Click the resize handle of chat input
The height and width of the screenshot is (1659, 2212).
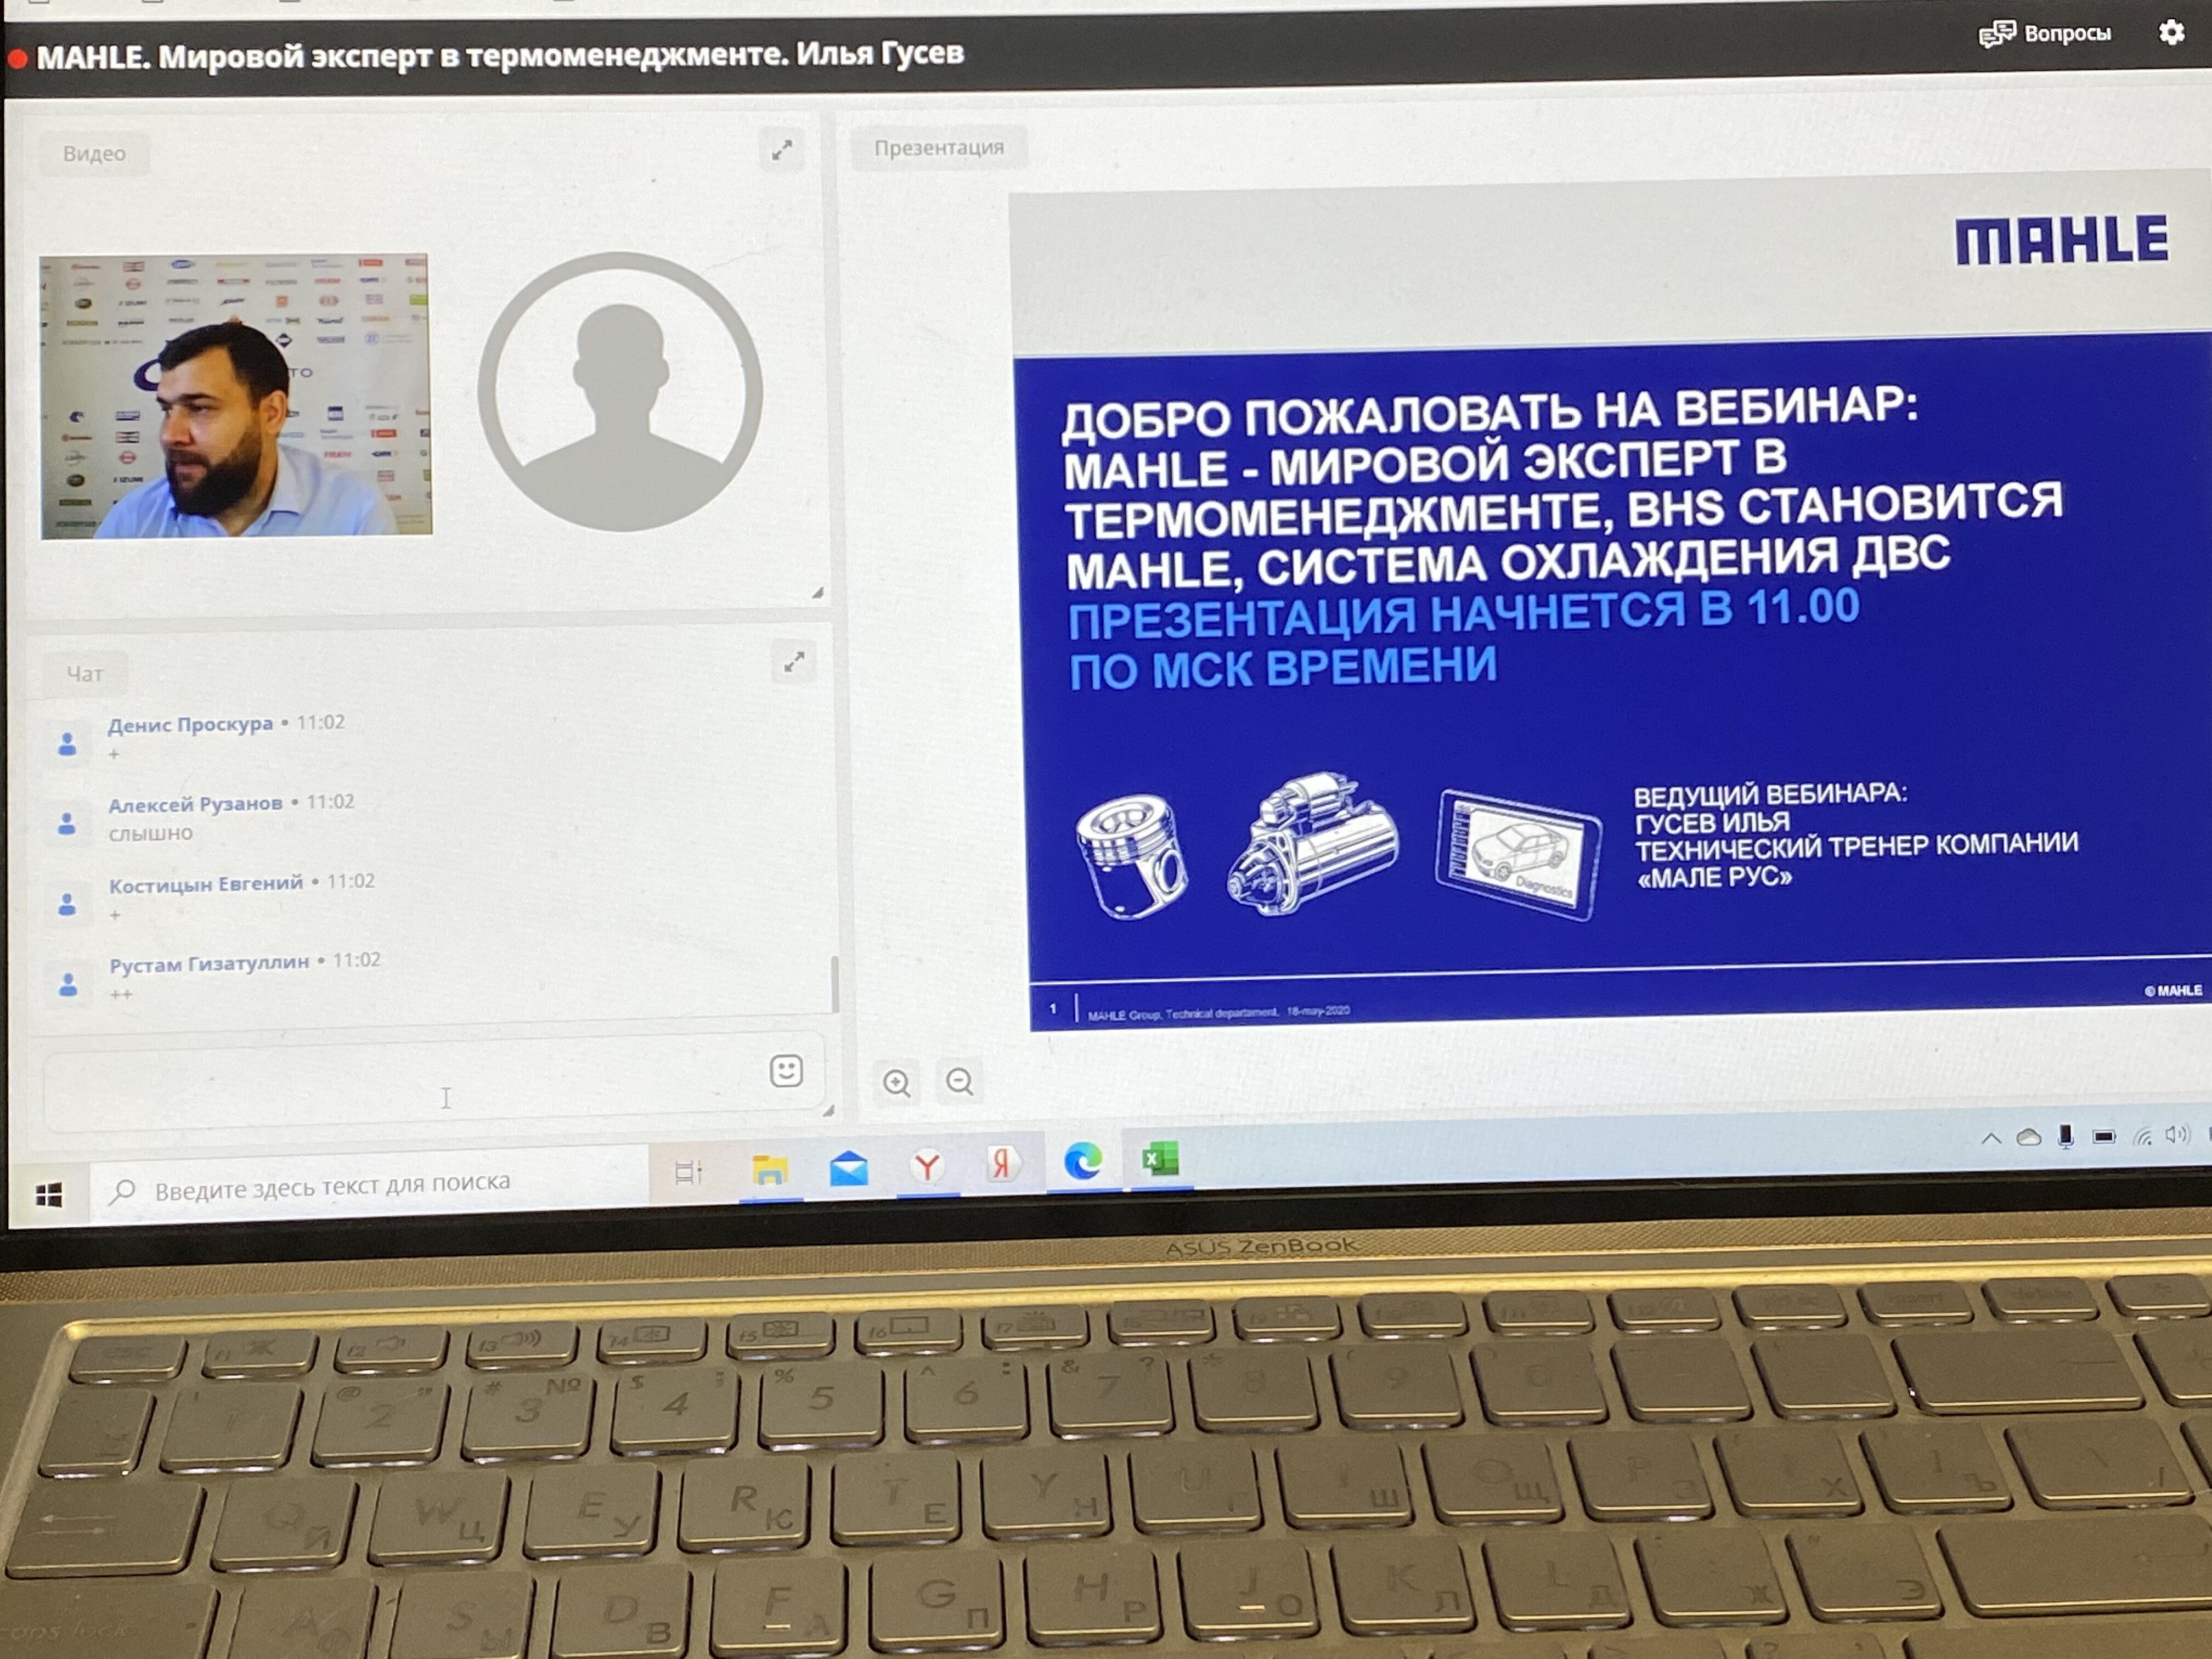pyautogui.click(x=827, y=1110)
